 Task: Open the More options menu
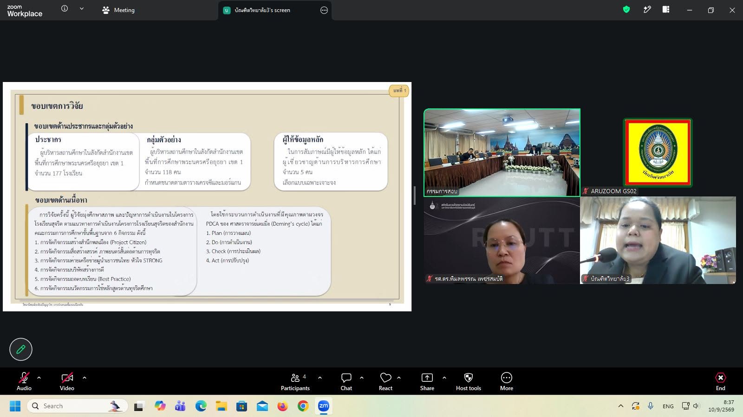(x=507, y=381)
